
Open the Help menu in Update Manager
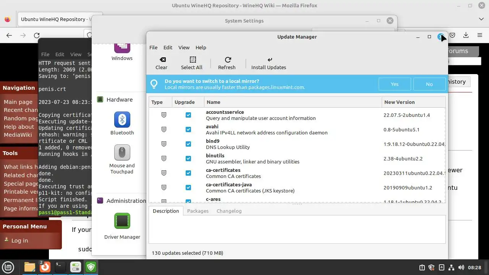(x=201, y=47)
